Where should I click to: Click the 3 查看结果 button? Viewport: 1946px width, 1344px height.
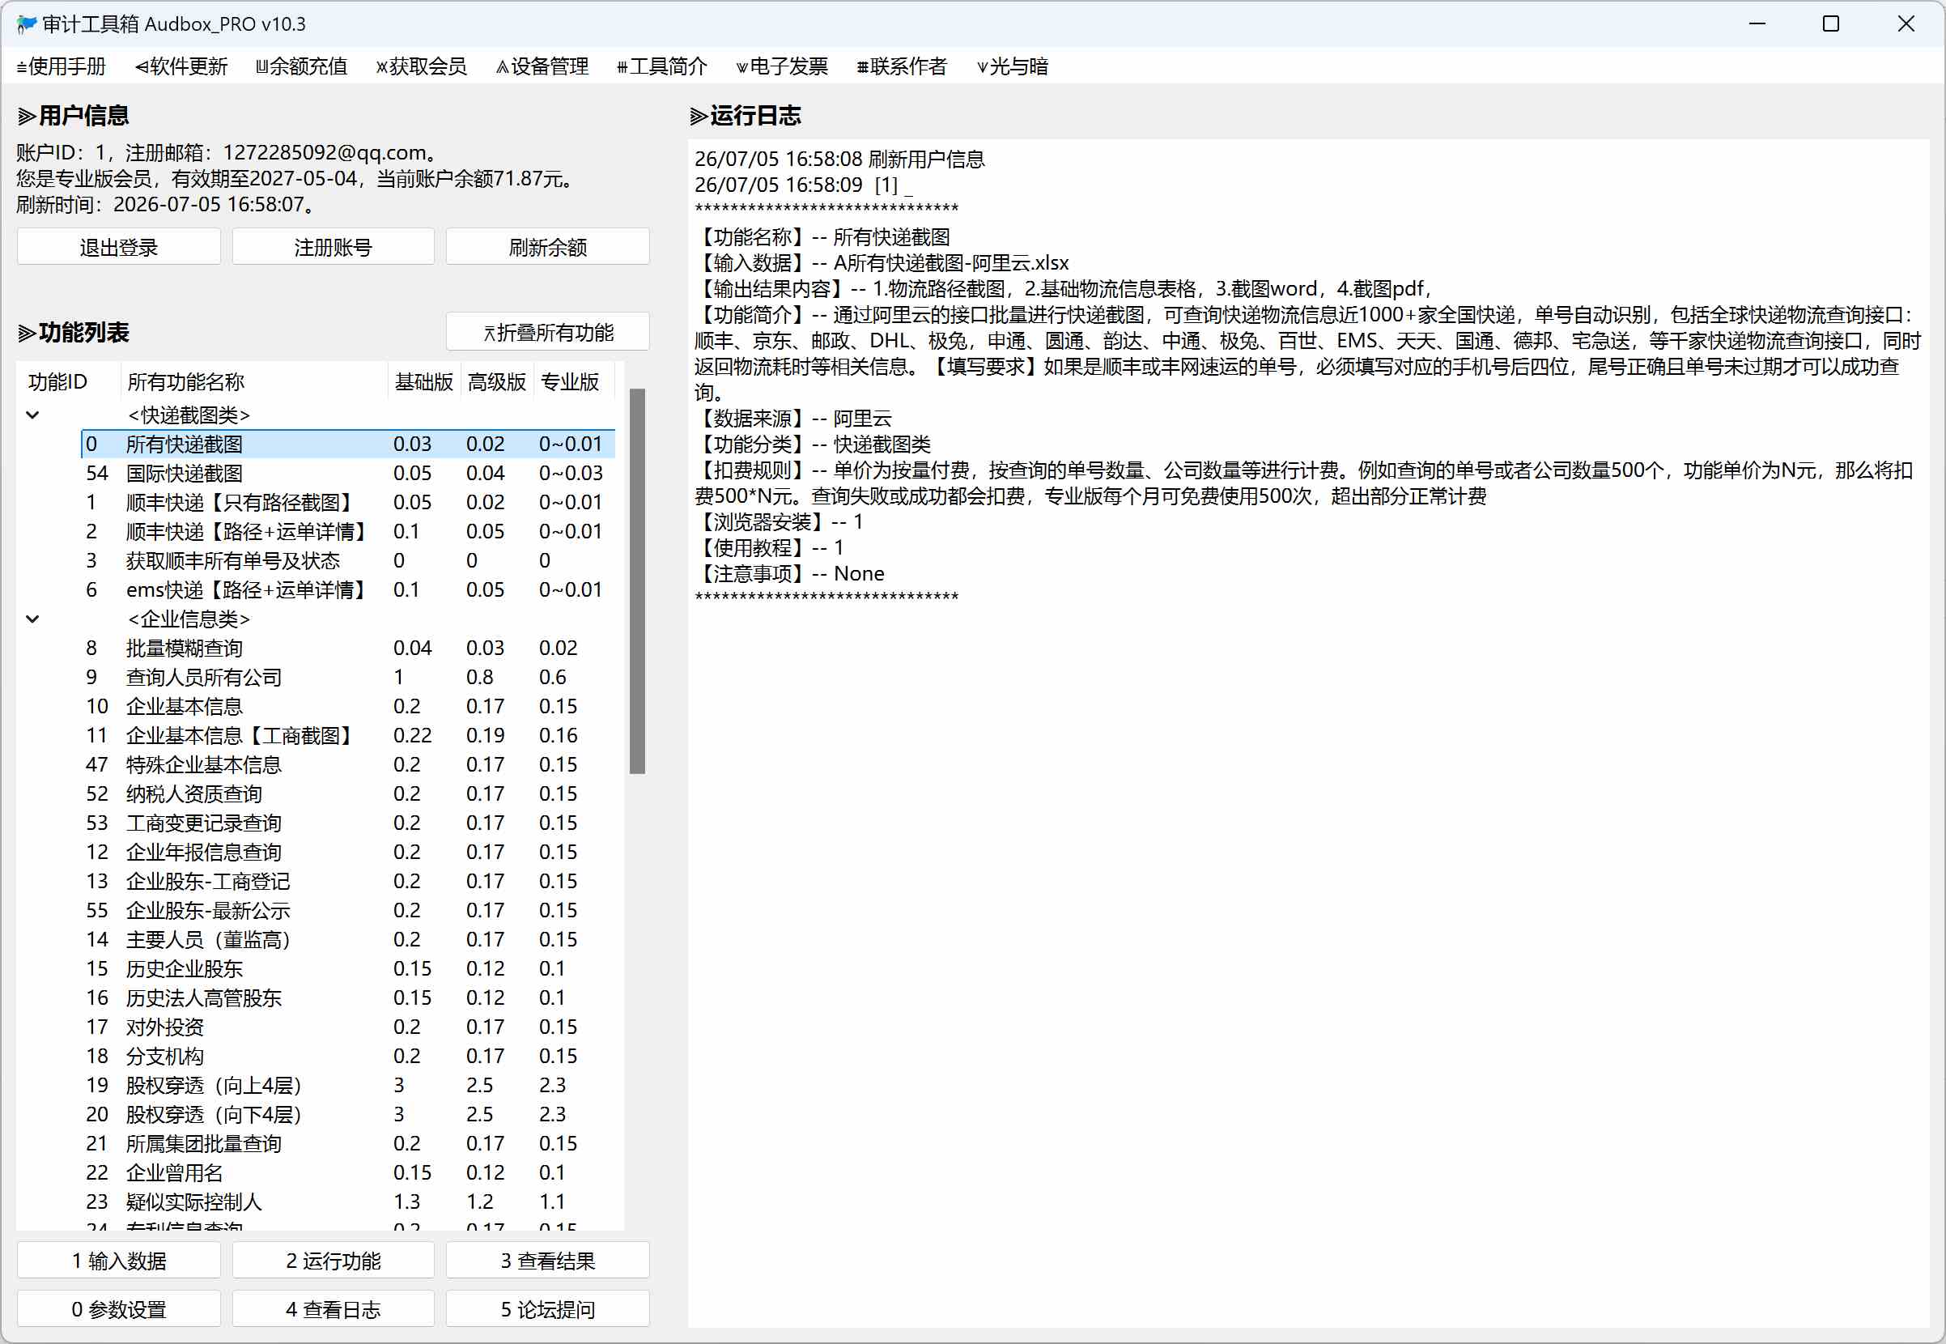pos(548,1261)
